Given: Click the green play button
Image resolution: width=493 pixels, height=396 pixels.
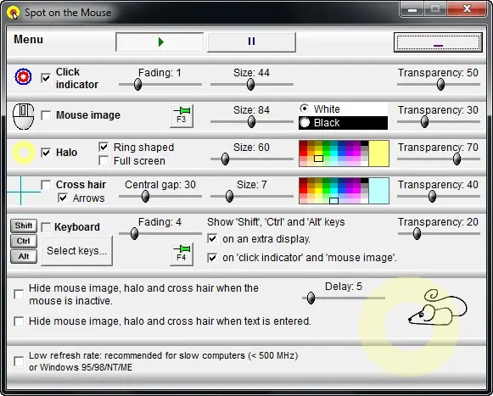Looking at the screenshot, I should (160, 42).
